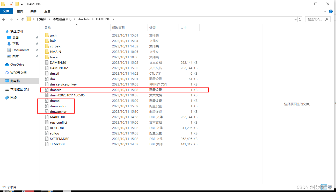Select the trace folder icon
The width and height of the screenshot is (336, 192).
(x=47, y=57)
